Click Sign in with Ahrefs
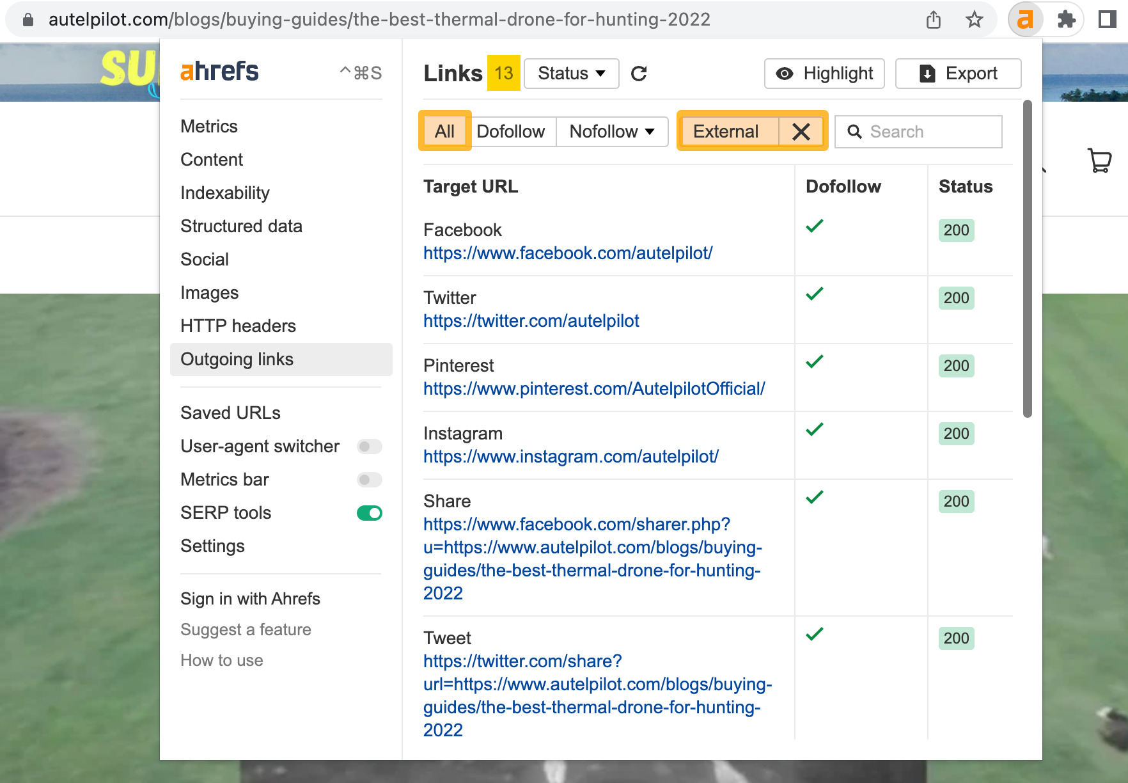The width and height of the screenshot is (1128, 783). pyautogui.click(x=250, y=599)
